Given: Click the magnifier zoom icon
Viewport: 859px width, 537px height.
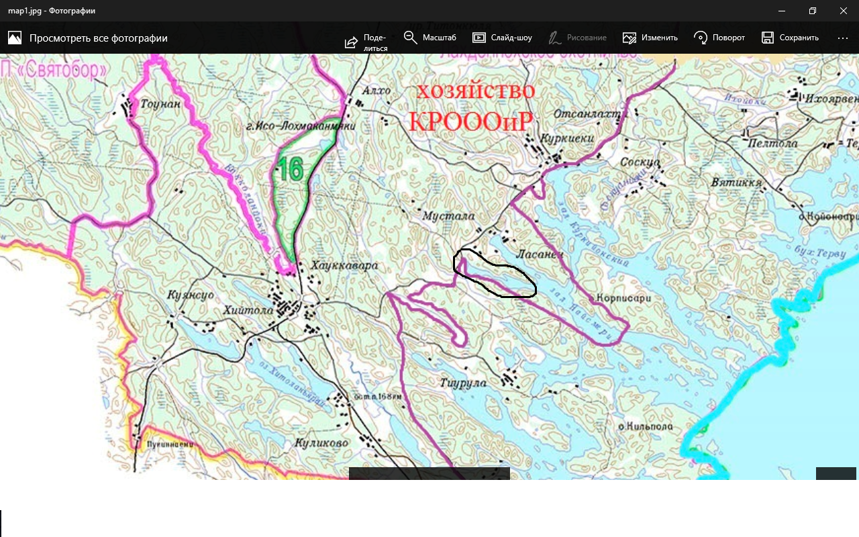Looking at the screenshot, I should [x=411, y=38].
